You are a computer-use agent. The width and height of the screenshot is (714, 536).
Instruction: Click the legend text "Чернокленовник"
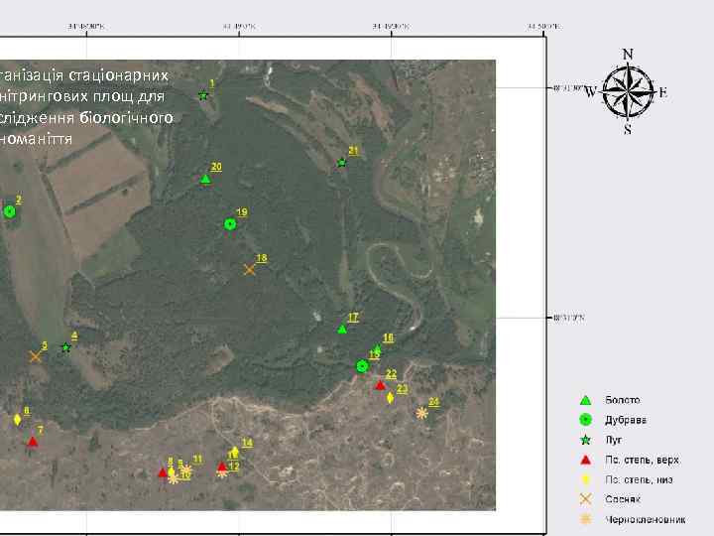click(646, 519)
